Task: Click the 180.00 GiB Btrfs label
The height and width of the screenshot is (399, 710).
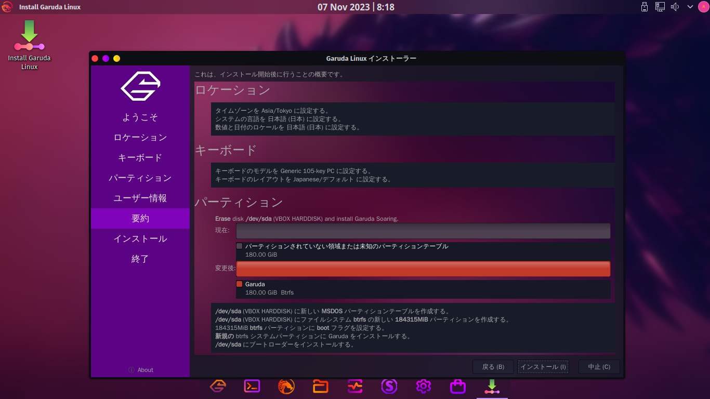Action: tap(269, 292)
